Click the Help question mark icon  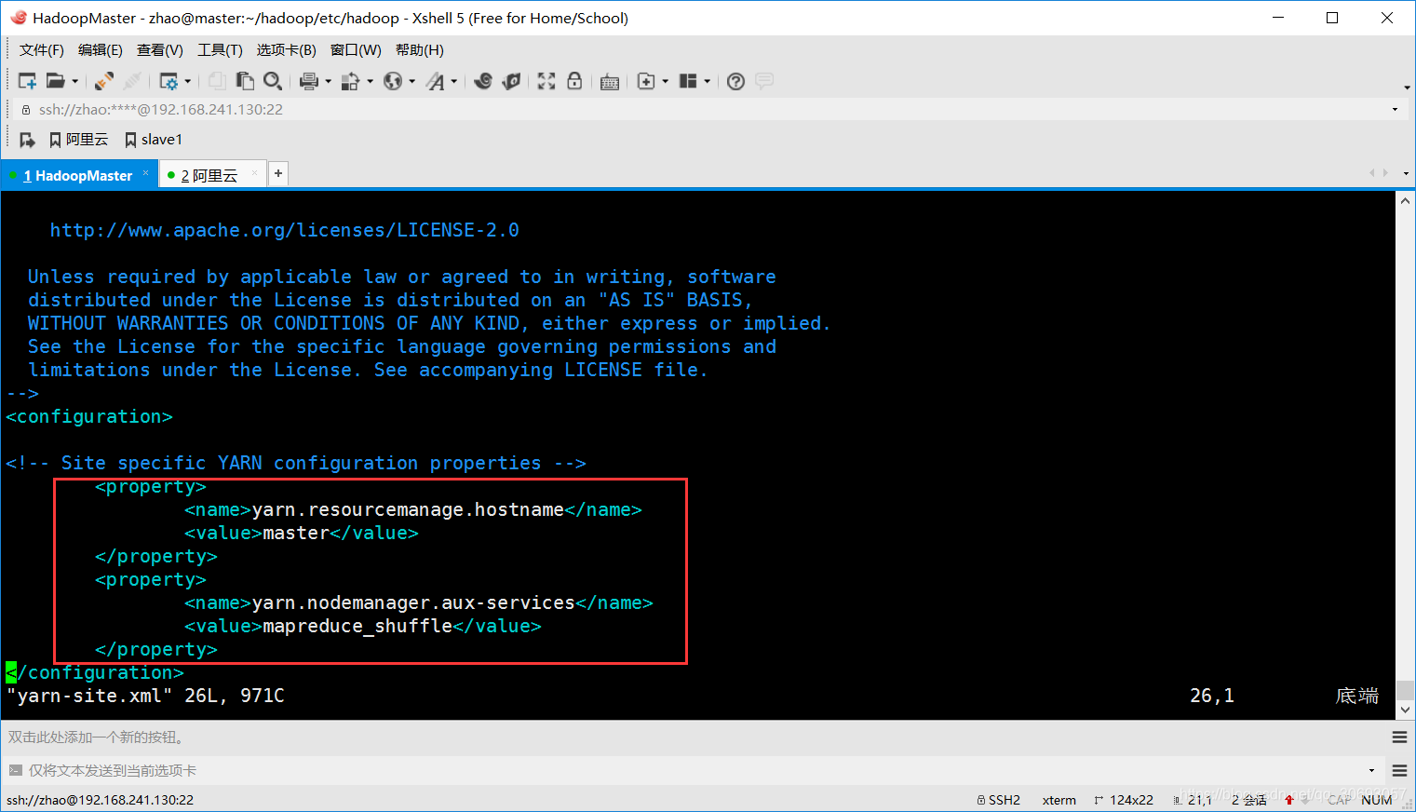click(x=735, y=81)
